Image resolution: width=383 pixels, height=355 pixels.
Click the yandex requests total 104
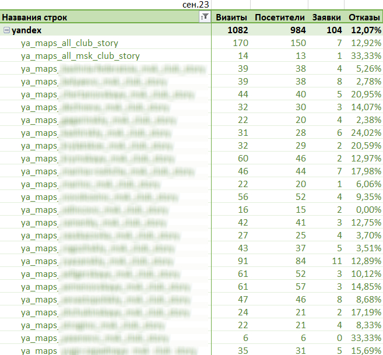point(334,30)
